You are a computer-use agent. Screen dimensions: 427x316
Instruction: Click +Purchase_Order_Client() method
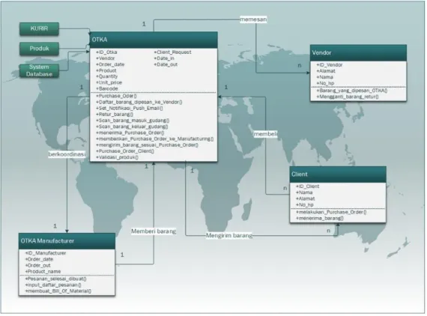pyautogui.click(x=125, y=151)
